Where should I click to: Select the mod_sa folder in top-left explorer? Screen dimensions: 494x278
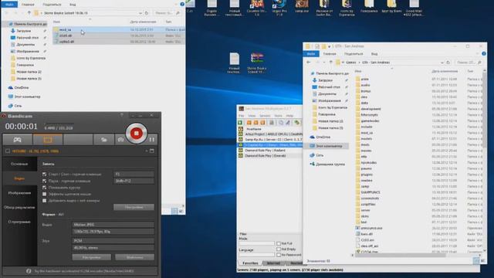pos(65,29)
